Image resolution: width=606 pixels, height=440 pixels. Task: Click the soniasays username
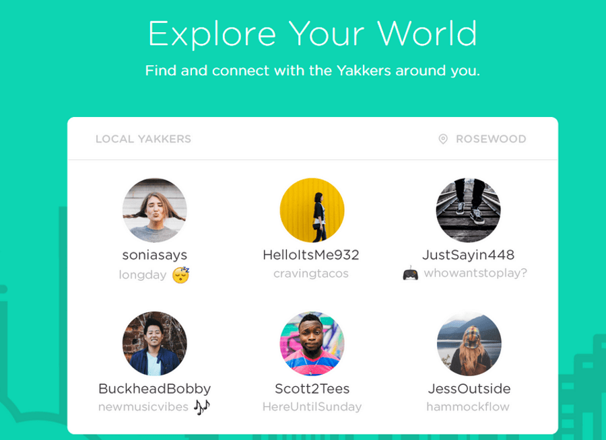(155, 256)
